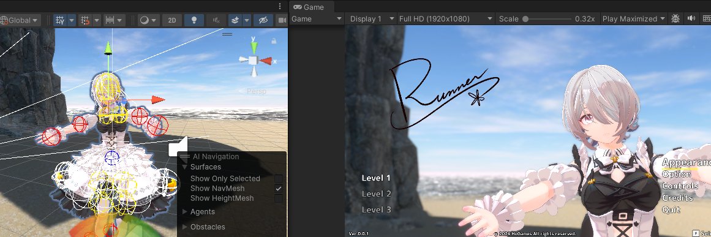Enable Show Only Selected checkbox

coord(279,179)
